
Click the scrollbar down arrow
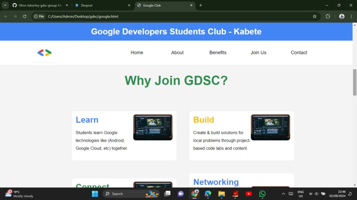pos(355,185)
